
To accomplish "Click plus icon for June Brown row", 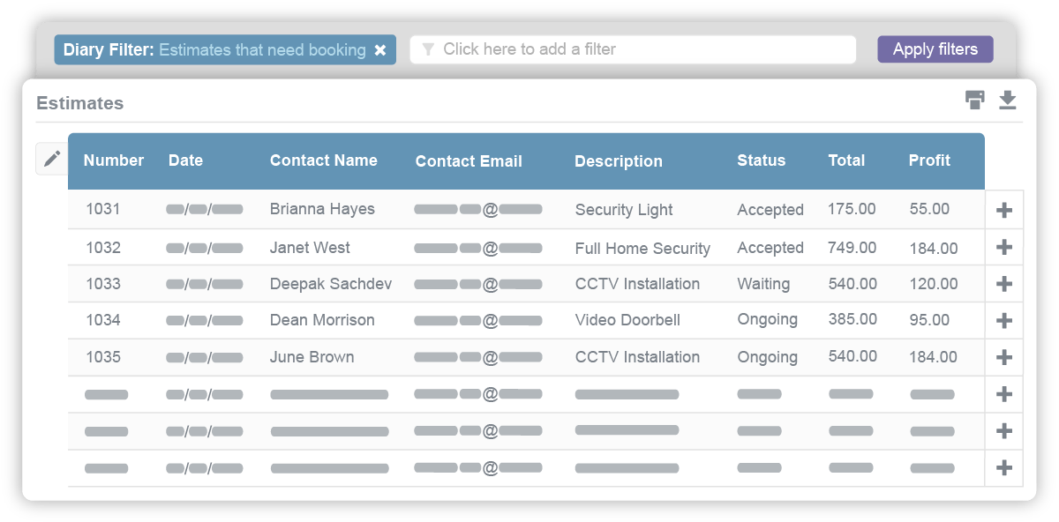I will click(x=1003, y=357).
